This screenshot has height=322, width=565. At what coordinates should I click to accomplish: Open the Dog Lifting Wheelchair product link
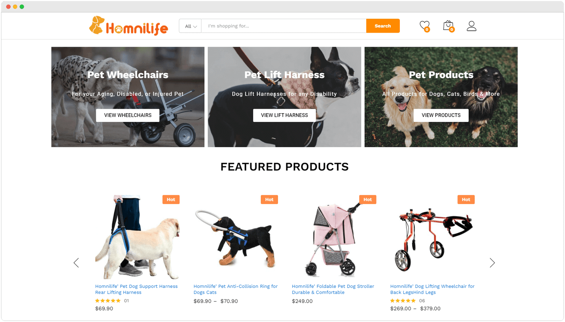433,289
